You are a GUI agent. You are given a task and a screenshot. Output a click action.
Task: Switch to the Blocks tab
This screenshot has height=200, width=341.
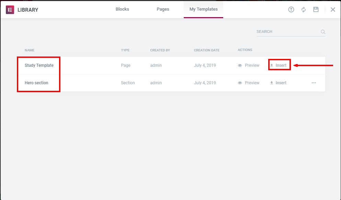(x=122, y=9)
